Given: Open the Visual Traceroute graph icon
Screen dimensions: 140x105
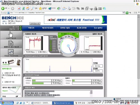Looking at the screenshot, I should coord(11,52).
